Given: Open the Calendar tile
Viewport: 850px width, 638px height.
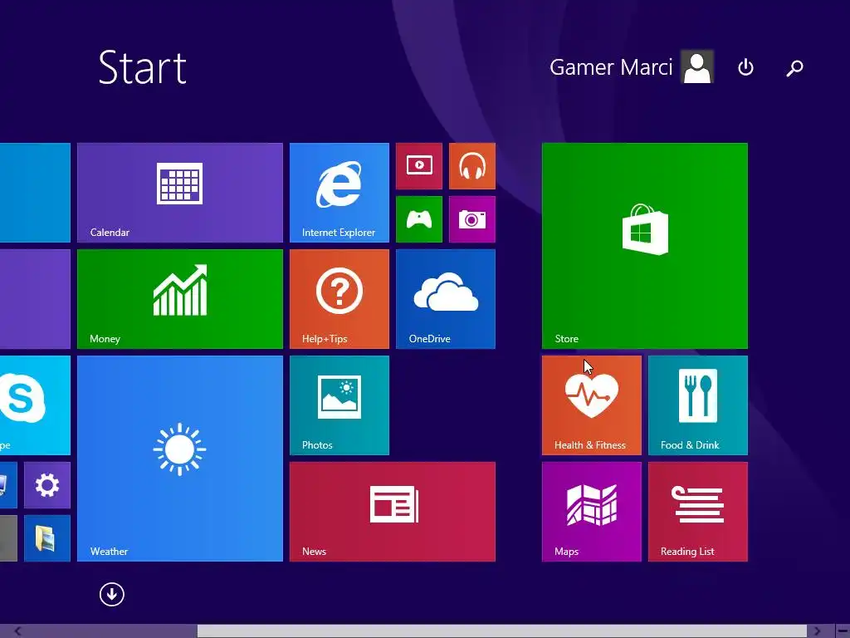Looking at the screenshot, I should coord(180,193).
